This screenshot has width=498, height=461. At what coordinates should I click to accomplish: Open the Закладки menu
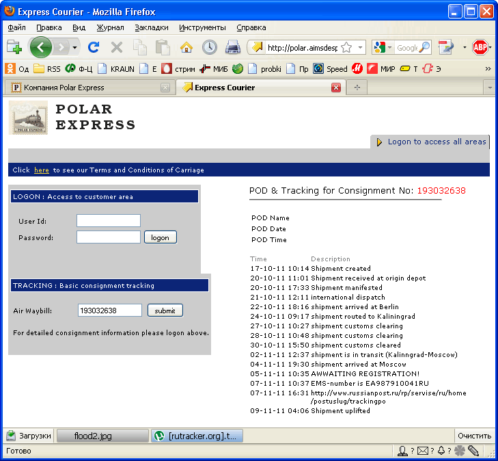point(152,27)
